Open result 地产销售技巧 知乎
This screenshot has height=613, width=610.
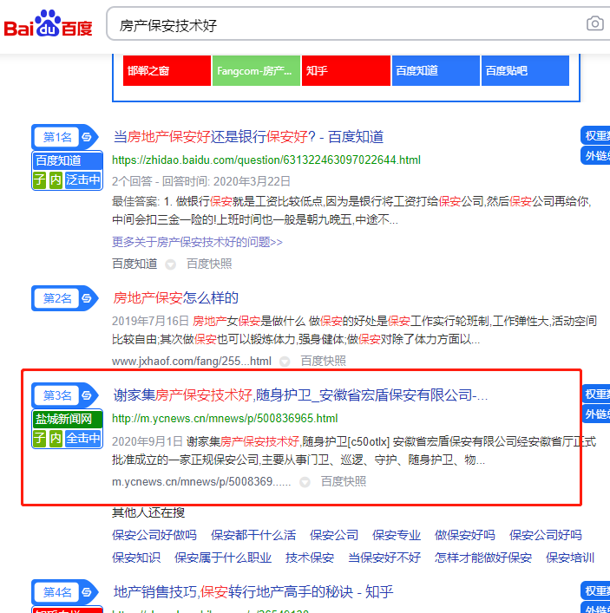[253, 591]
